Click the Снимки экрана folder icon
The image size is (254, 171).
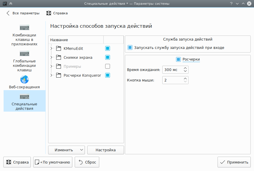(x=58, y=57)
